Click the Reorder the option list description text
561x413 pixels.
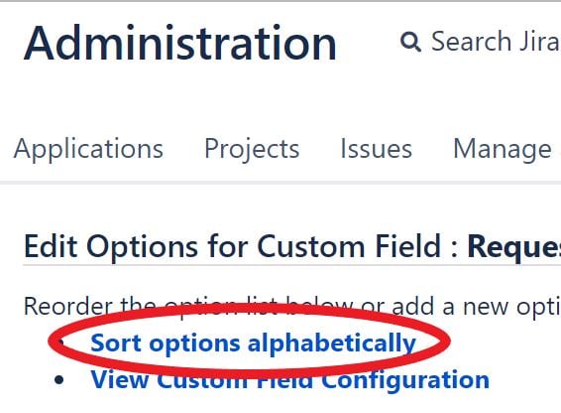292,307
